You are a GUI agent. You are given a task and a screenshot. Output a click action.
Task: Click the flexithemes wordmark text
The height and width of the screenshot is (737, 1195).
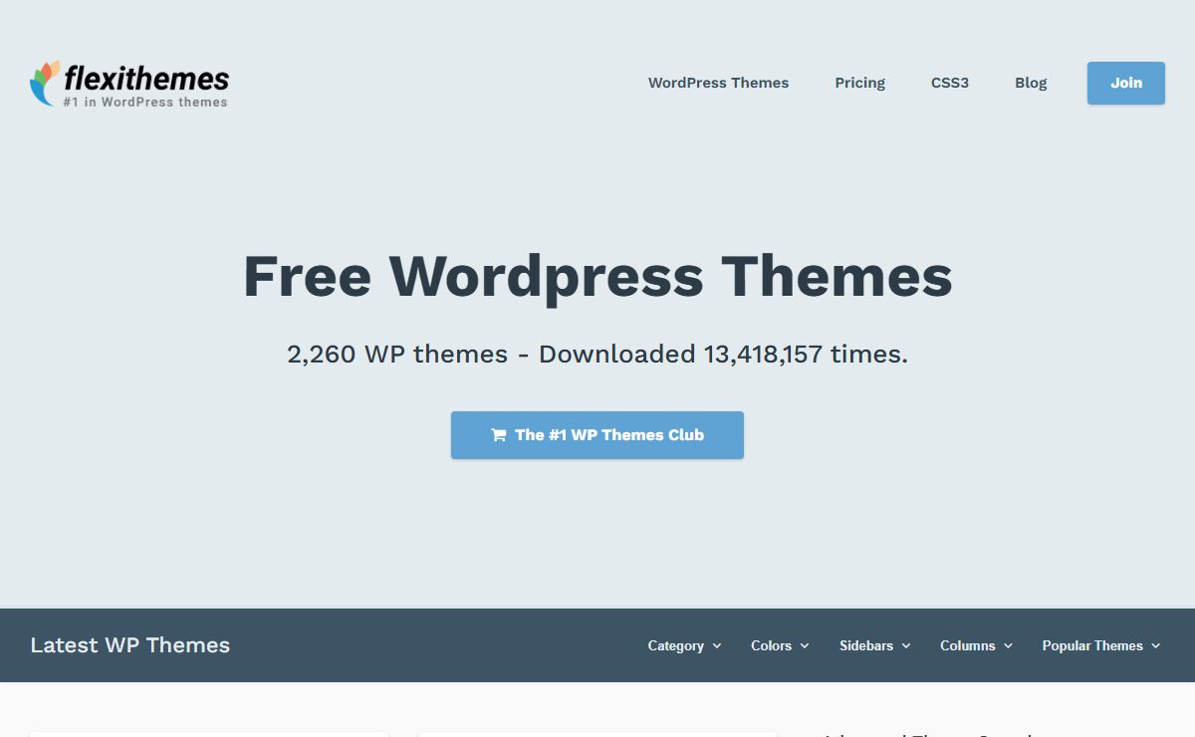point(146,79)
